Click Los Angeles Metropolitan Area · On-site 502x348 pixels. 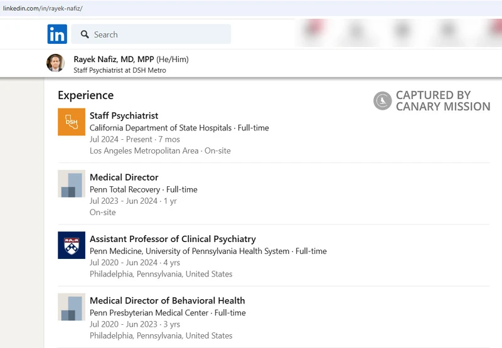click(x=160, y=150)
